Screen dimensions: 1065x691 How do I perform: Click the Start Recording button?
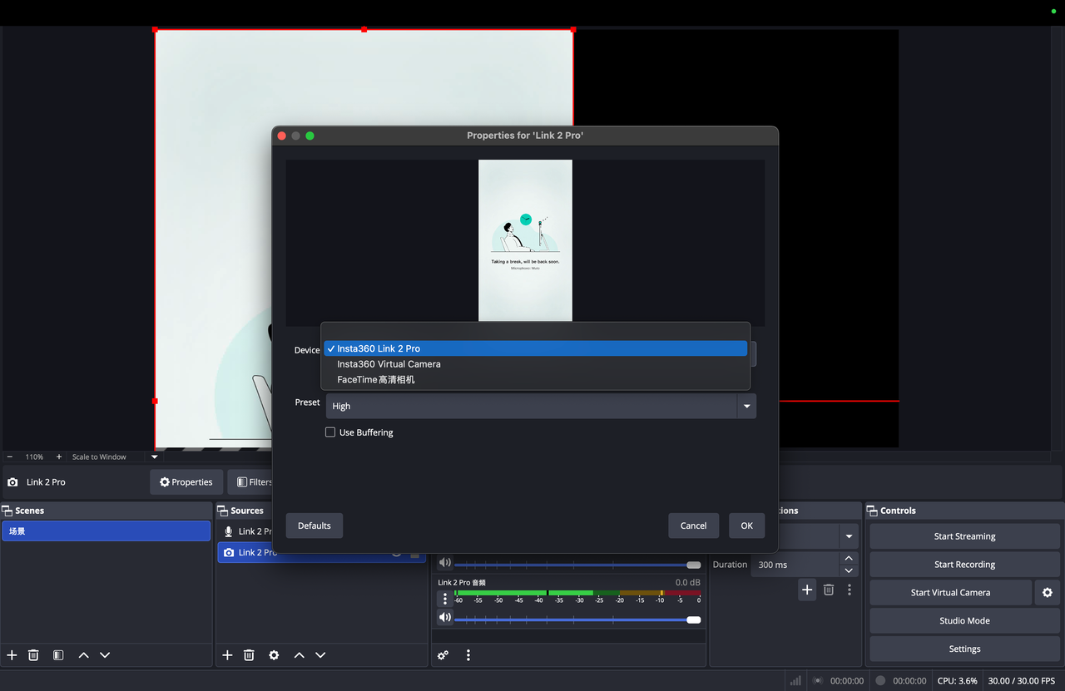[x=964, y=565]
